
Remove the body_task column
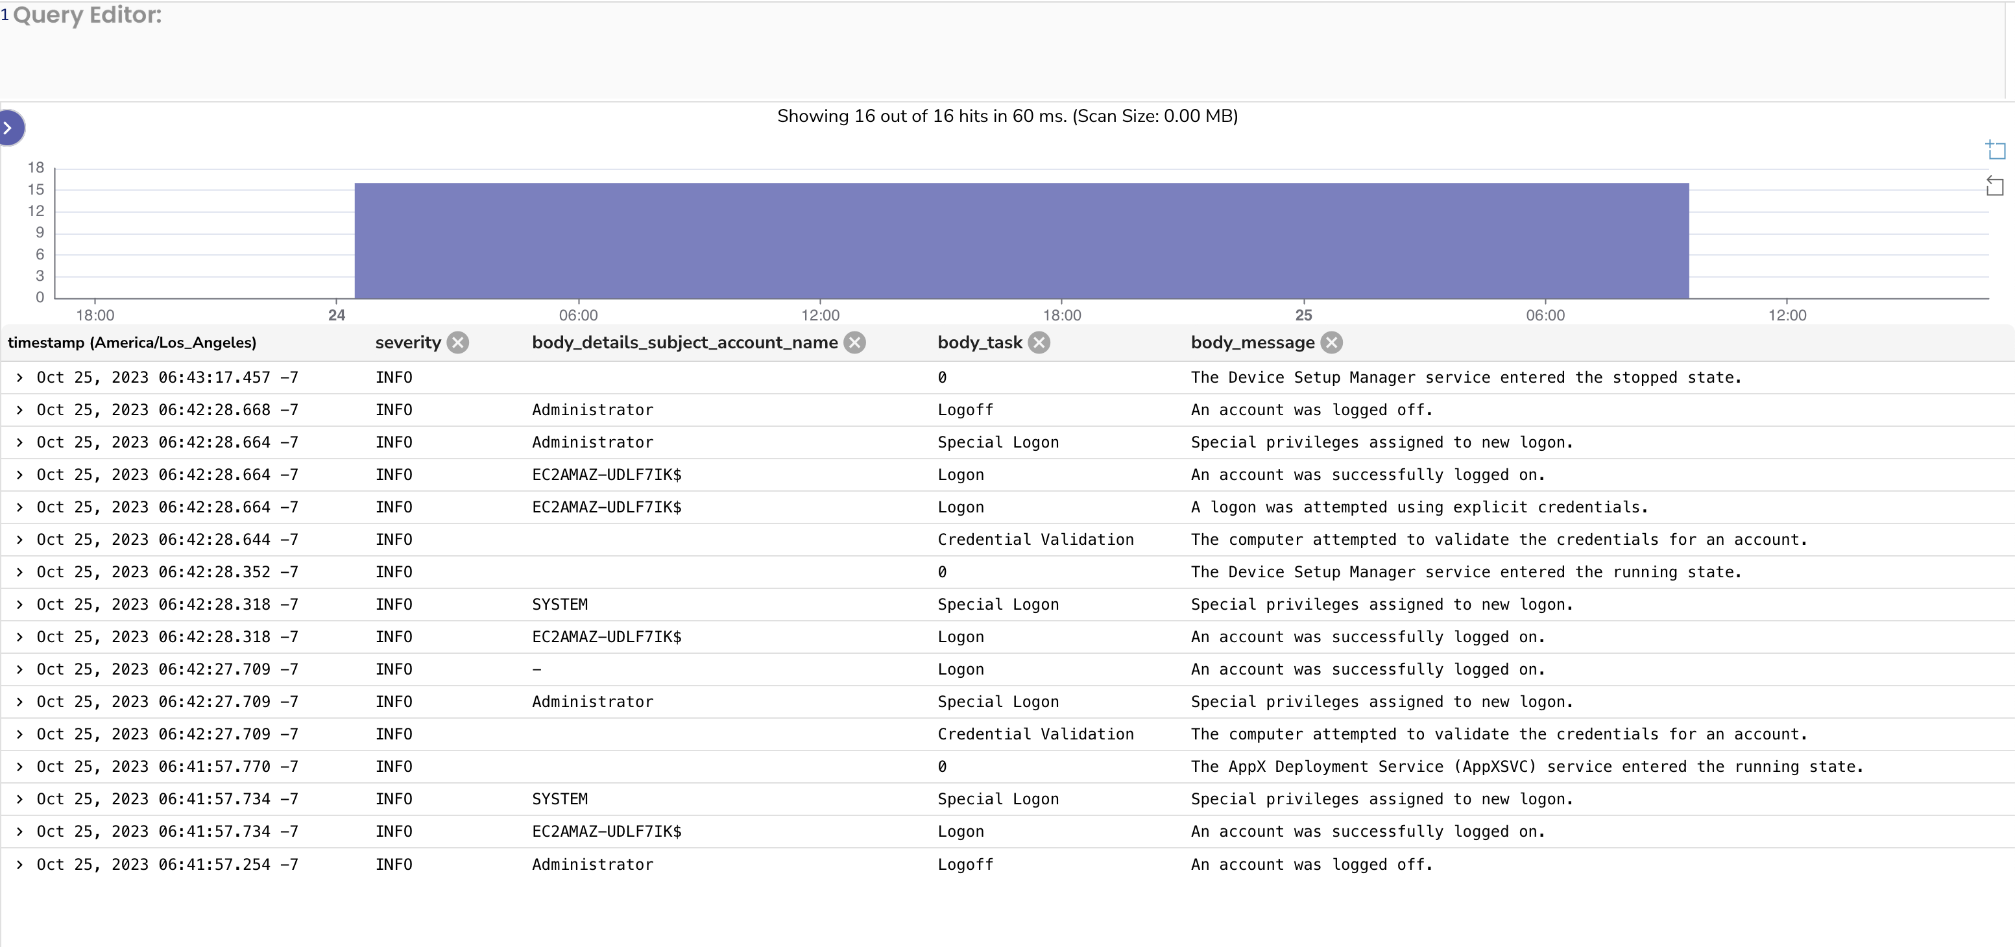point(1039,342)
